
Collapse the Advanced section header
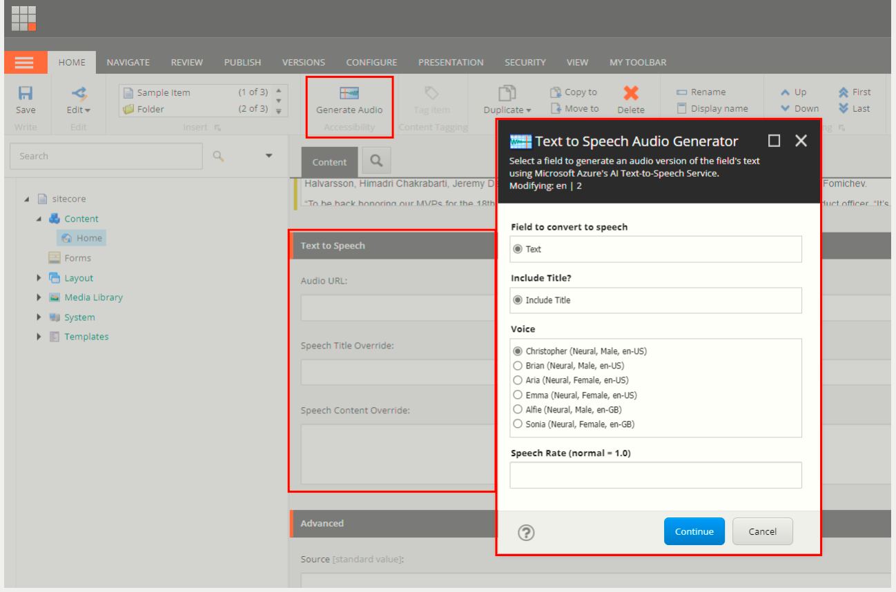pyautogui.click(x=590, y=524)
